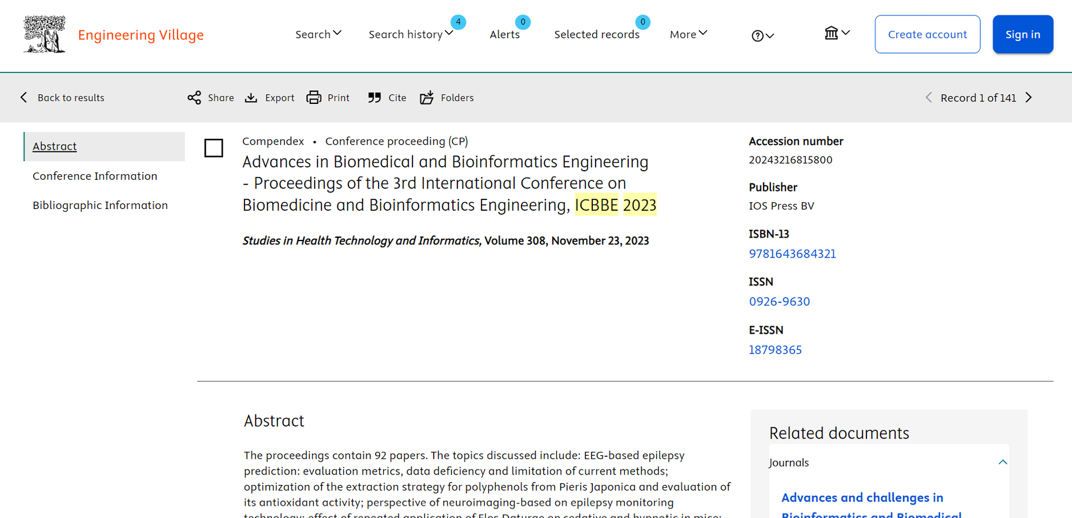Open the Folders icon
The image size is (1072, 518).
427,98
